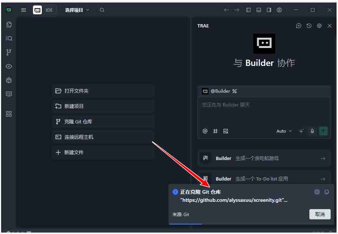
Task: Open the Search panel from the sidebar
Action: tap(9, 38)
